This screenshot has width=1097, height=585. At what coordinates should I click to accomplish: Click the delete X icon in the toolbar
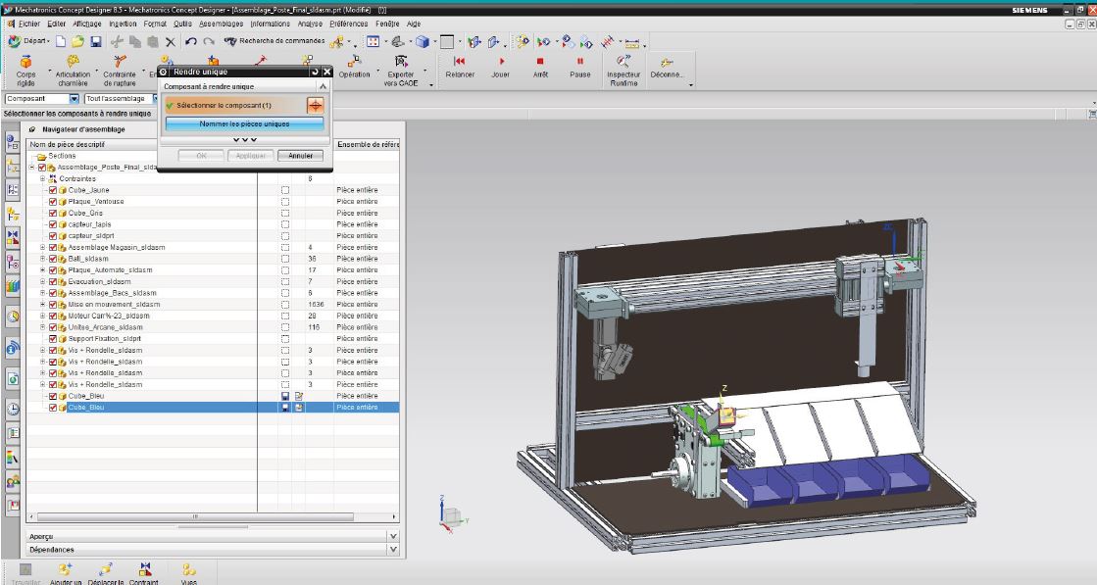click(170, 42)
